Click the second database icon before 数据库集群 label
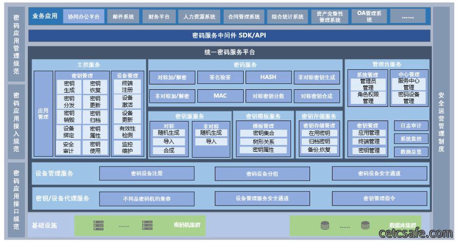Viewport: 458px width, 244px height. coord(365,225)
